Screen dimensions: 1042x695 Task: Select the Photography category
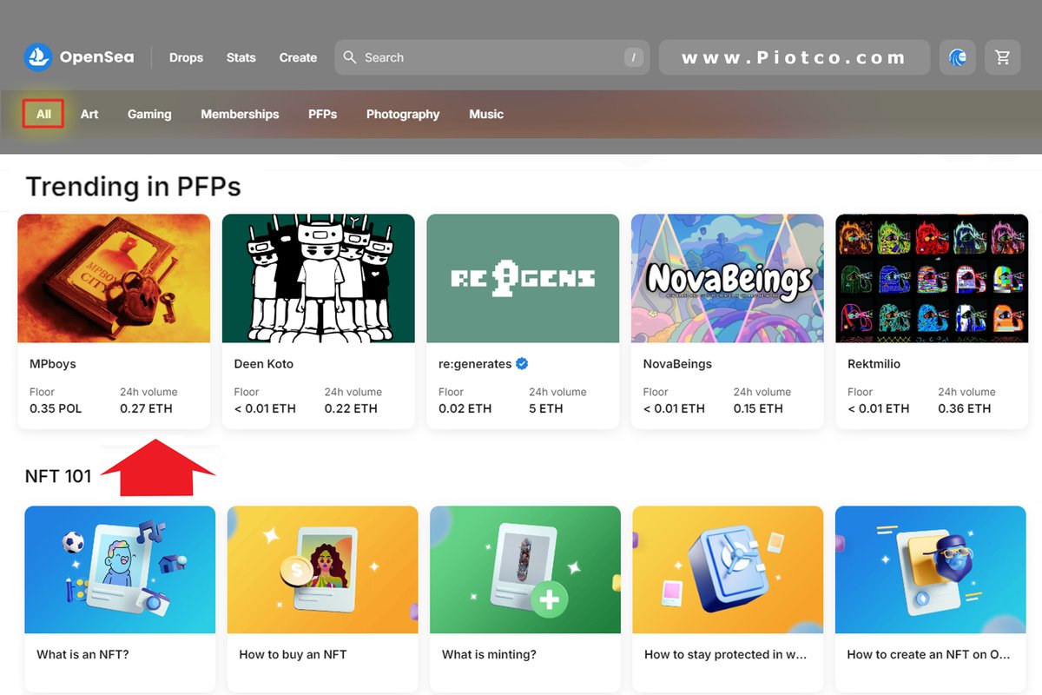pyautogui.click(x=403, y=114)
